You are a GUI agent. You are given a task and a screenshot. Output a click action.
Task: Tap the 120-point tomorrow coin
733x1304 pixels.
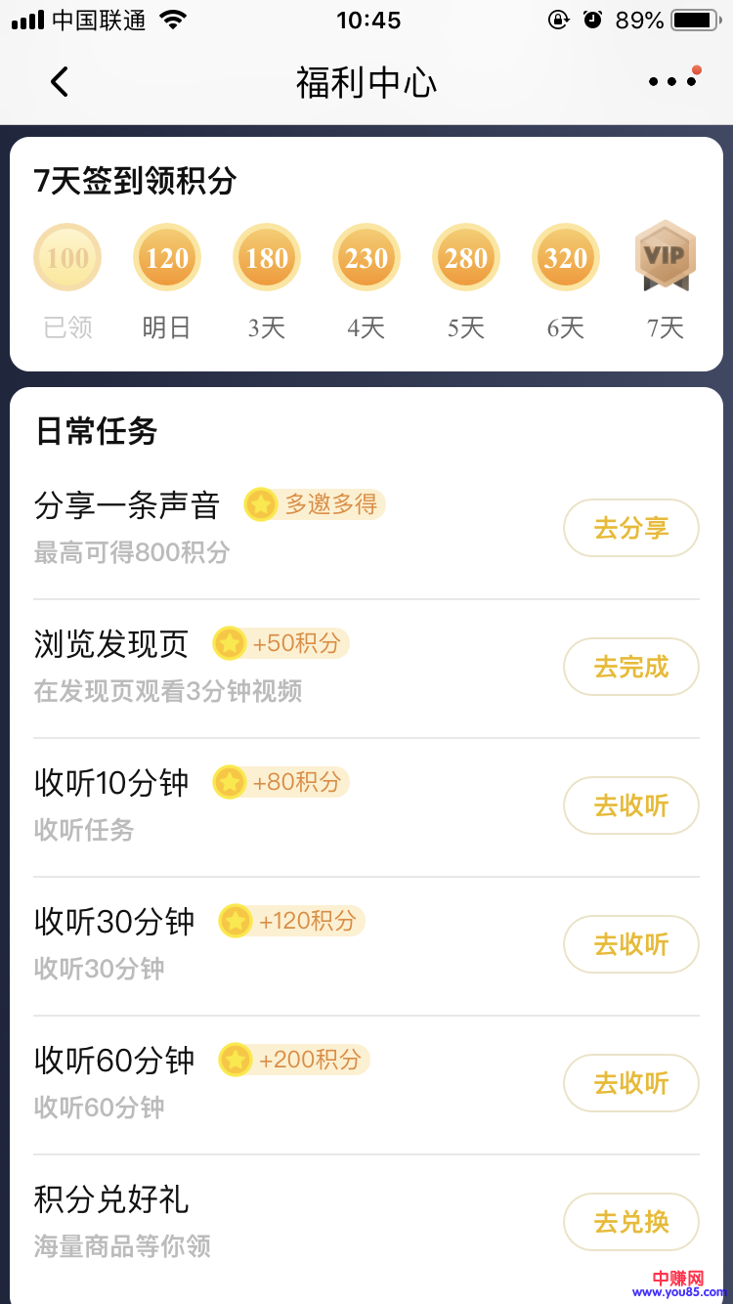[167, 258]
